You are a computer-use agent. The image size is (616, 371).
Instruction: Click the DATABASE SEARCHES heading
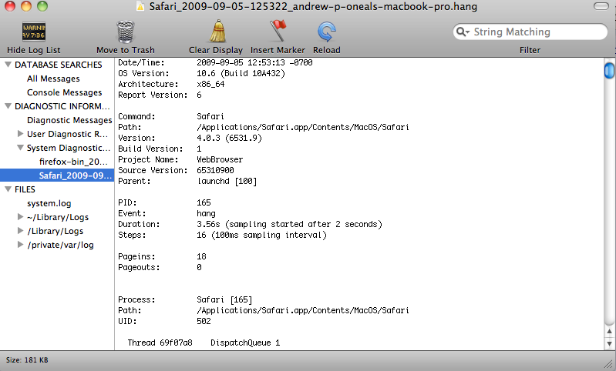coord(58,65)
